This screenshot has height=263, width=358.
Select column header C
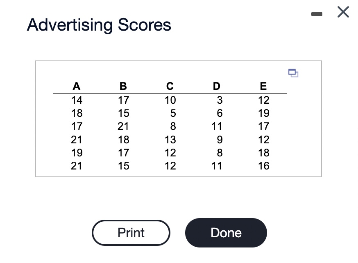coord(169,86)
